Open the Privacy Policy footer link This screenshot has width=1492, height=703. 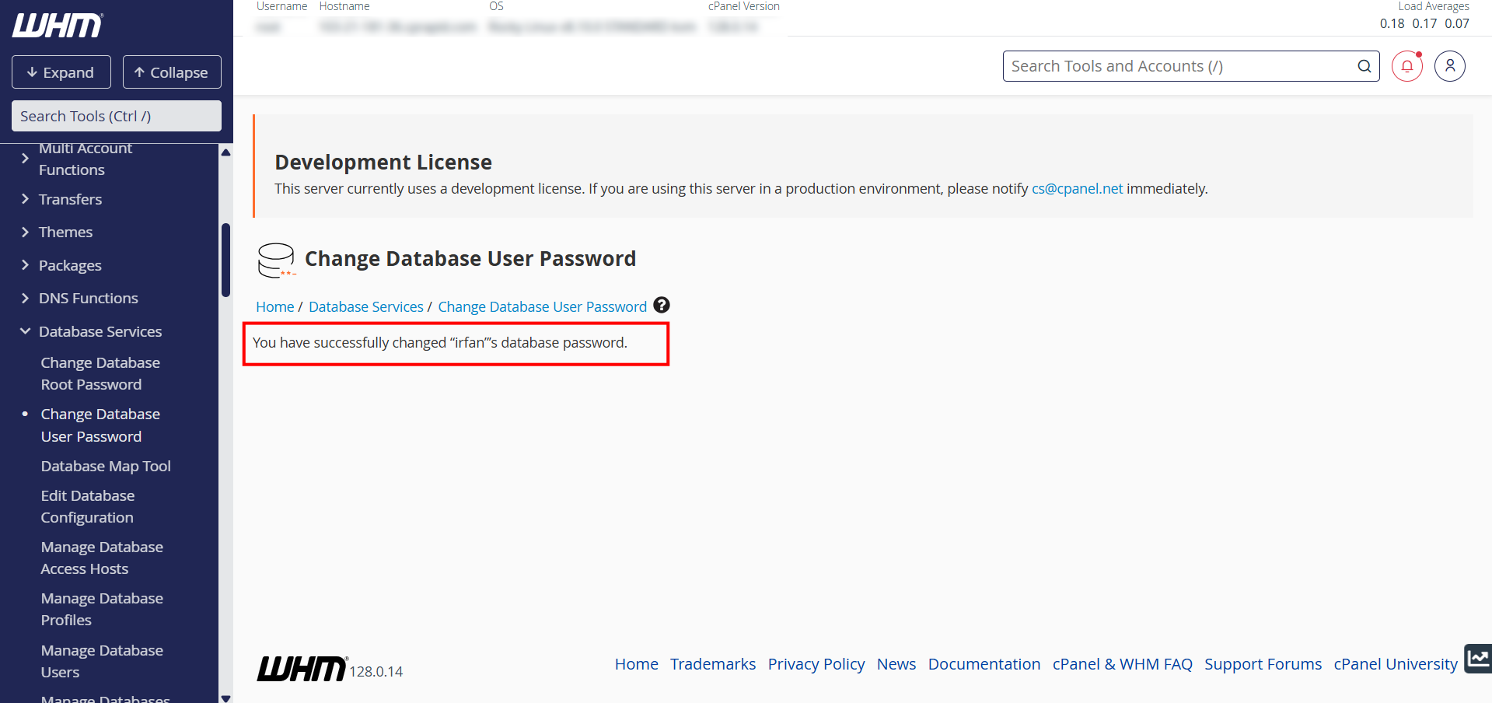816,664
